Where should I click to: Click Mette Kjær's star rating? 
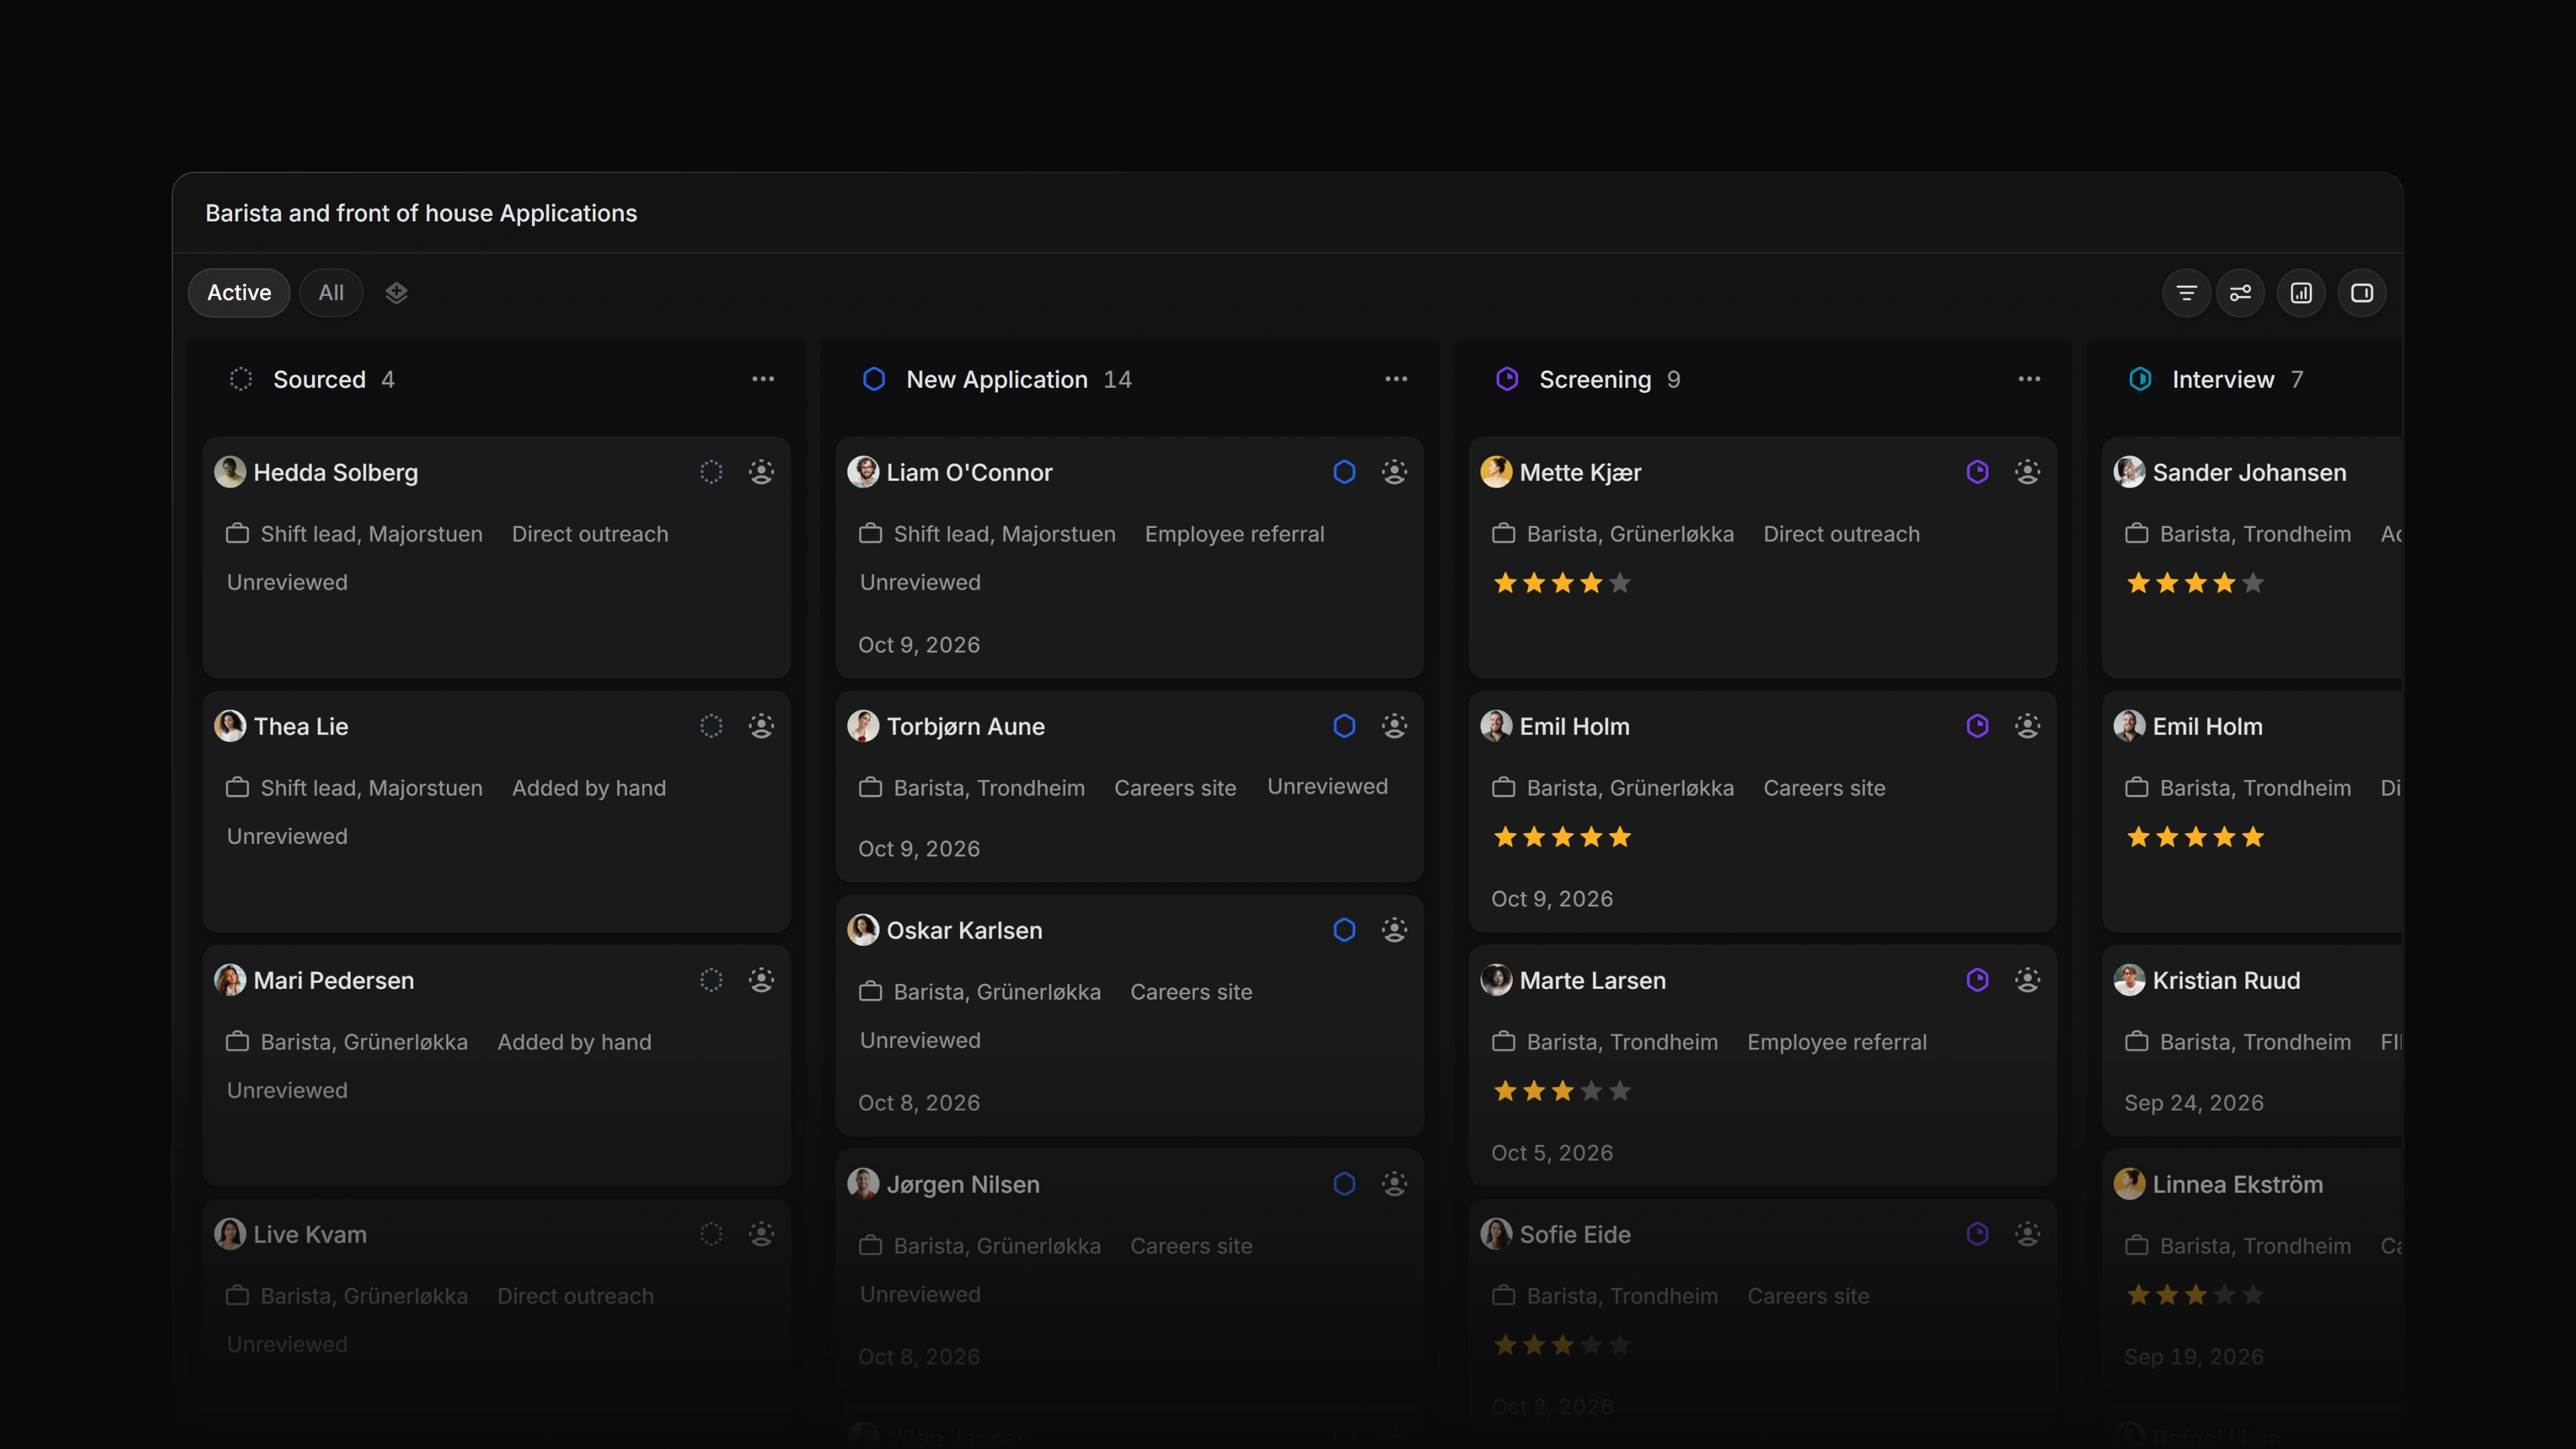[x=1562, y=583]
